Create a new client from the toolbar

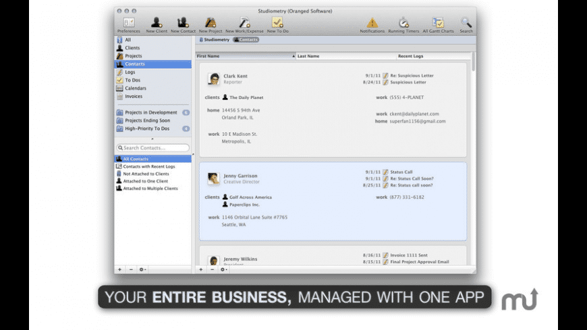pyautogui.click(x=156, y=24)
